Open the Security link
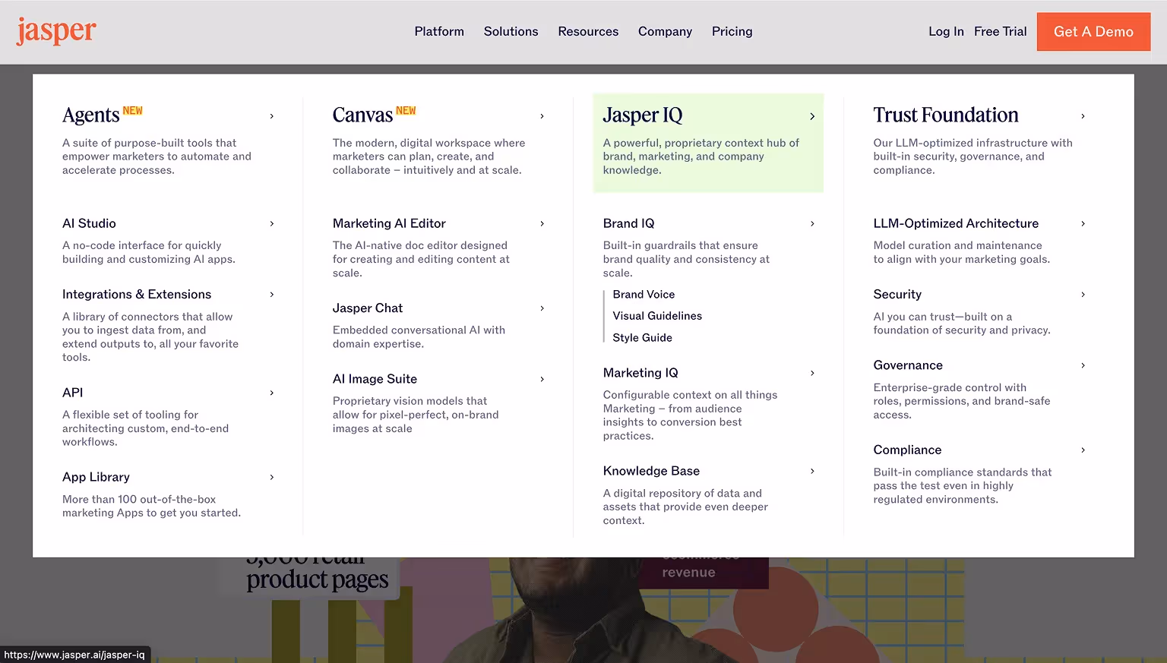1167x663 pixels. (x=897, y=295)
